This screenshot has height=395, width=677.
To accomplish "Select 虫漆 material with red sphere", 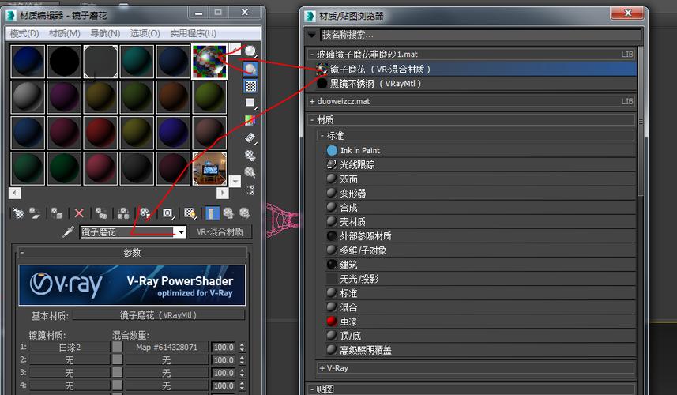I will pyautogui.click(x=480, y=322).
